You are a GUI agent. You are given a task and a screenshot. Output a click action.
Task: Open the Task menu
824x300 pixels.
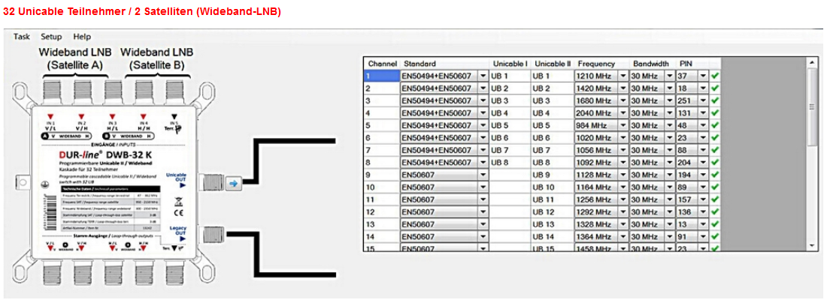(x=22, y=36)
